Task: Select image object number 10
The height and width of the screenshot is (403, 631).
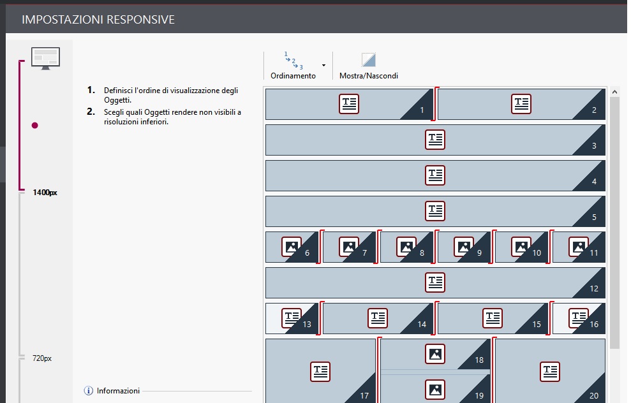Action: (521, 247)
